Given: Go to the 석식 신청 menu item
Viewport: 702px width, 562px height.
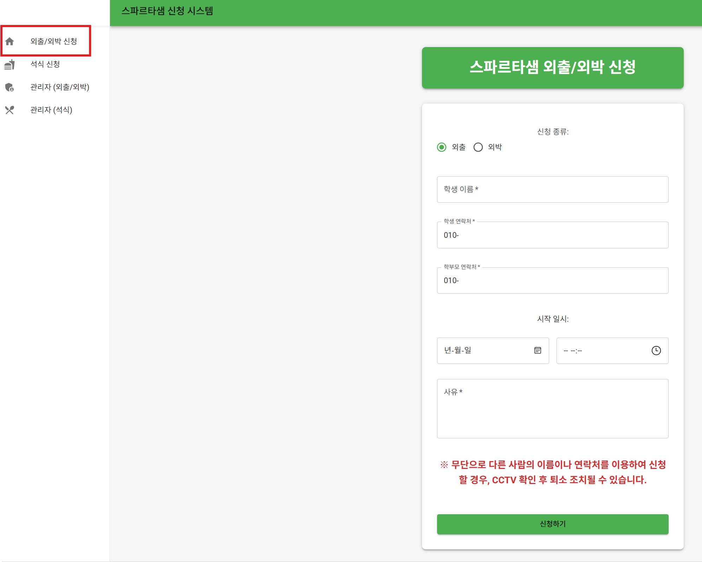Looking at the screenshot, I should coord(45,64).
